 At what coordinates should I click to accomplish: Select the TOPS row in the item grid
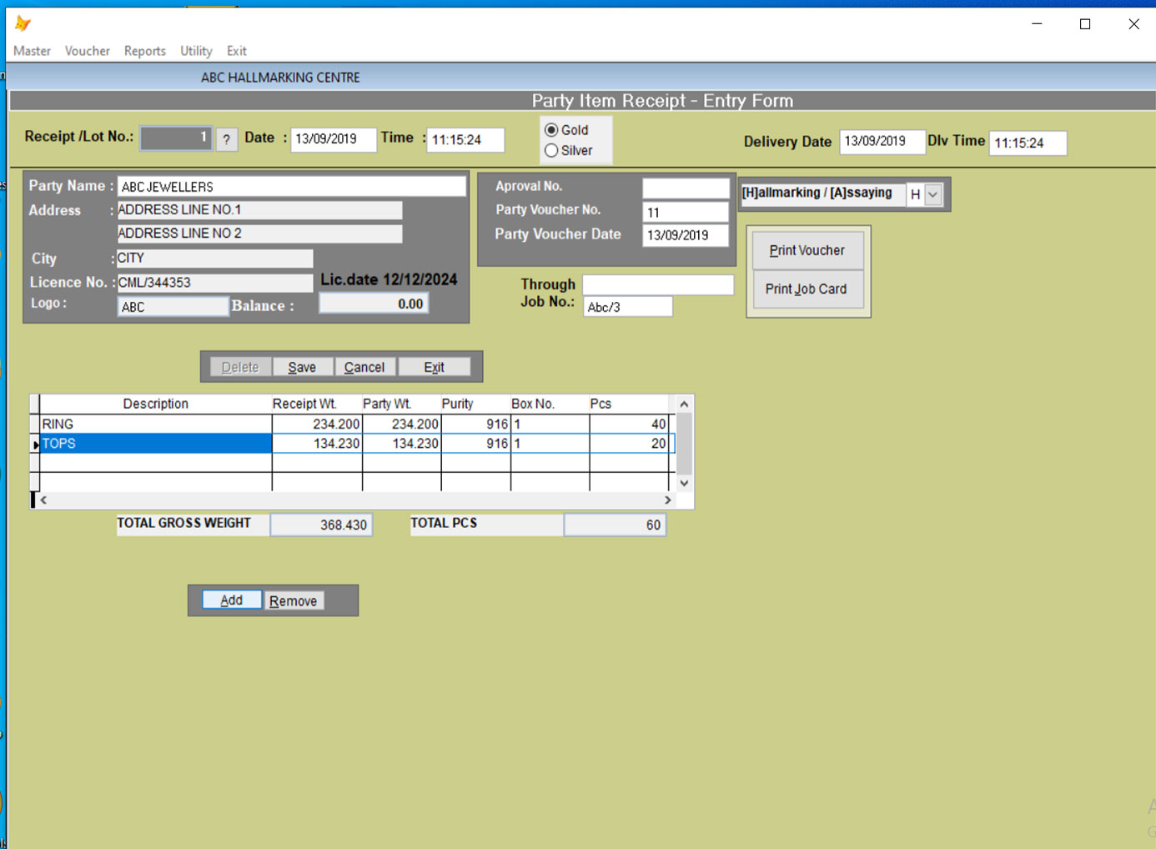coord(155,443)
